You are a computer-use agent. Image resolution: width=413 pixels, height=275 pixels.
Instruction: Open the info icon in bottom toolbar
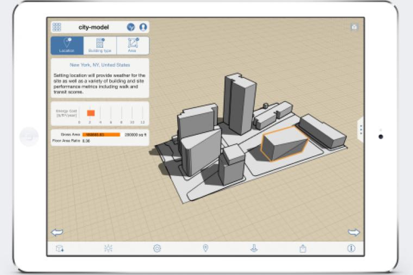coord(351,248)
